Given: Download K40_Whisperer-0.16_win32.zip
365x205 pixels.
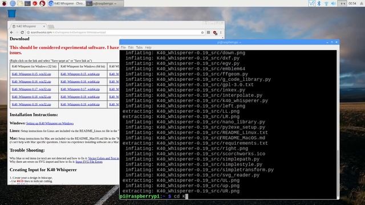Looking at the screenshot, I should point(31,81).
